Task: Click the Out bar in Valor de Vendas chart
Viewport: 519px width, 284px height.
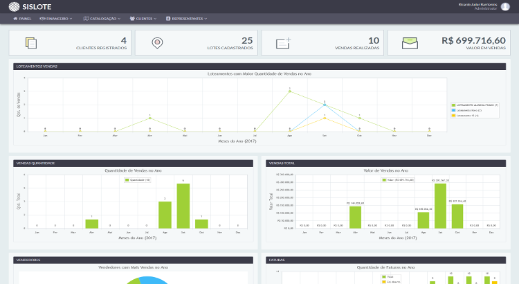Action: coord(457,216)
